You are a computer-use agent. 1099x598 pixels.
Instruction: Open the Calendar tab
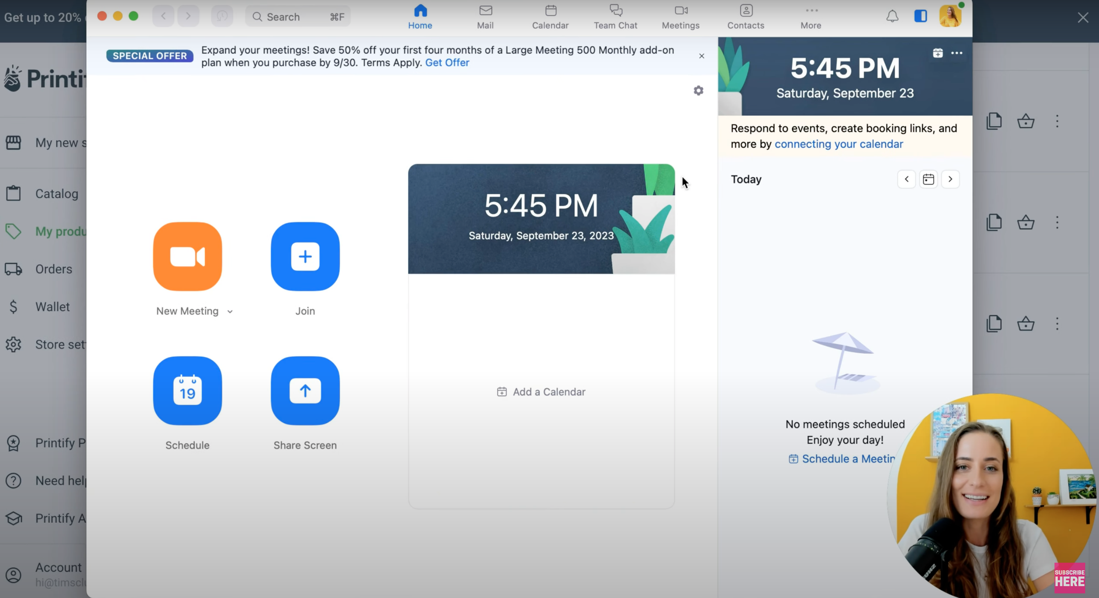(x=550, y=17)
